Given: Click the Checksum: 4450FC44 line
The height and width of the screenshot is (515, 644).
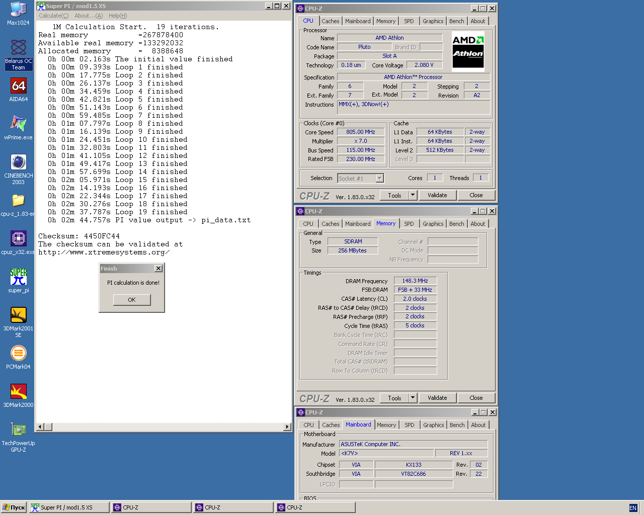Looking at the screenshot, I should coord(79,236).
